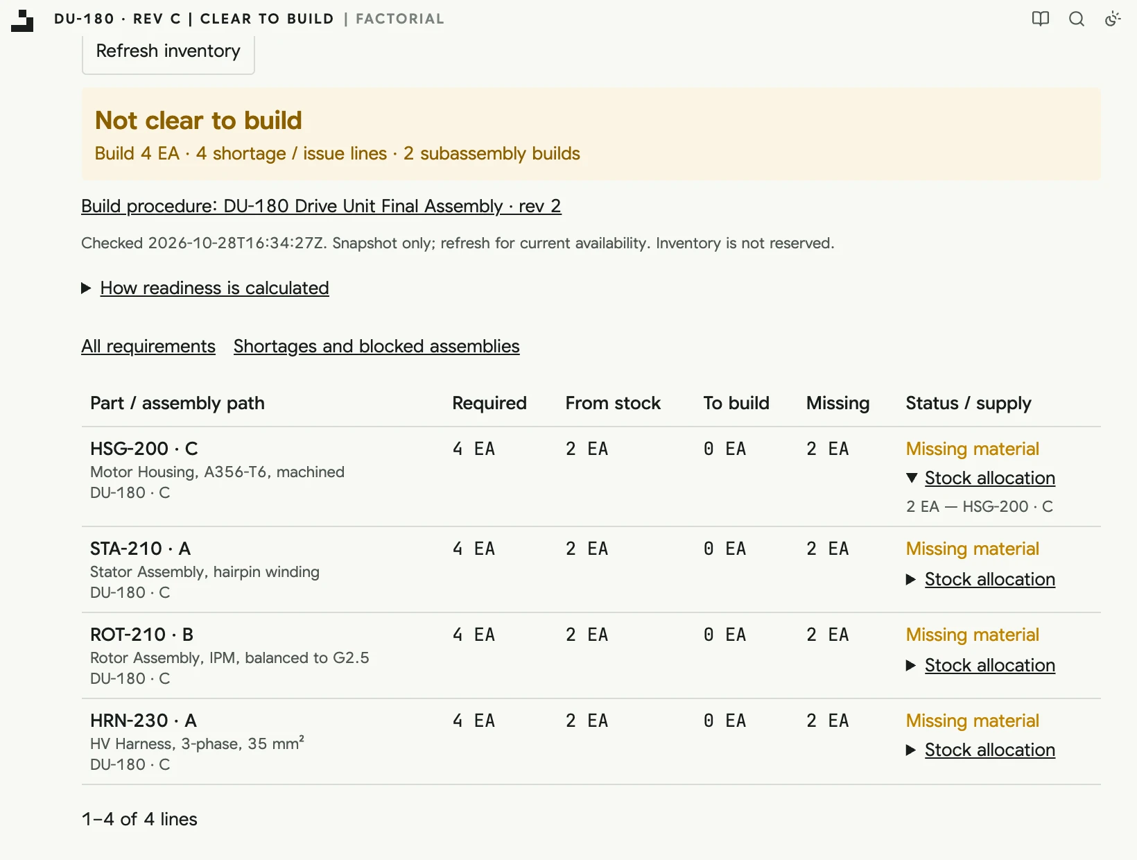Viewport: 1137px width, 860px height.
Task: Click the HSG-200 · C part name
Action: (x=144, y=449)
